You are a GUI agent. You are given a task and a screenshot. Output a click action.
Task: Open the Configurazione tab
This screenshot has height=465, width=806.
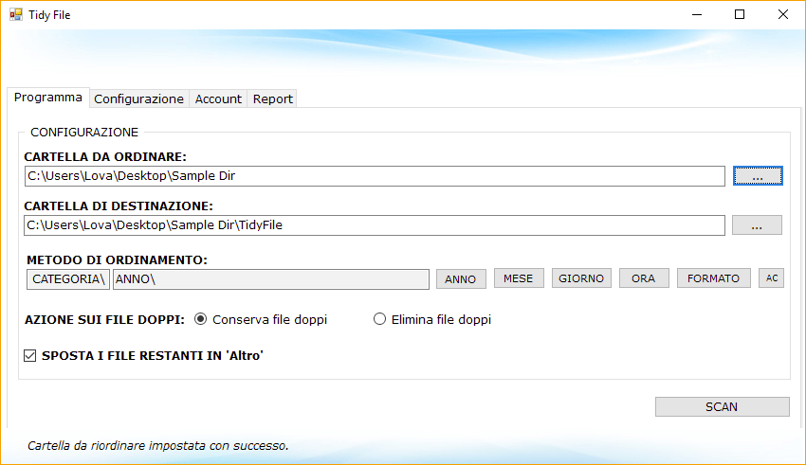pyautogui.click(x=138, y=98)
